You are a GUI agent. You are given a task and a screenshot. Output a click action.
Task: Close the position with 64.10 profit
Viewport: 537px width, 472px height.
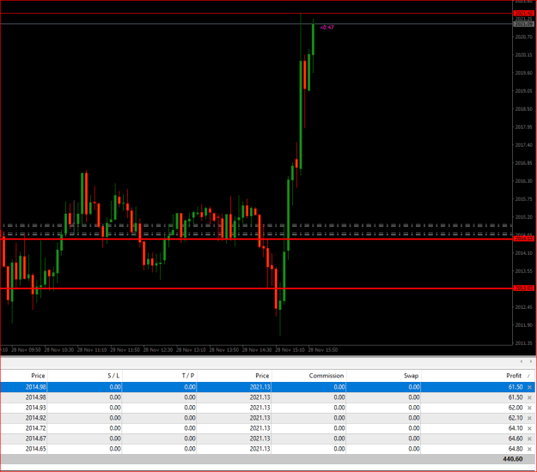tap(529, 428)
